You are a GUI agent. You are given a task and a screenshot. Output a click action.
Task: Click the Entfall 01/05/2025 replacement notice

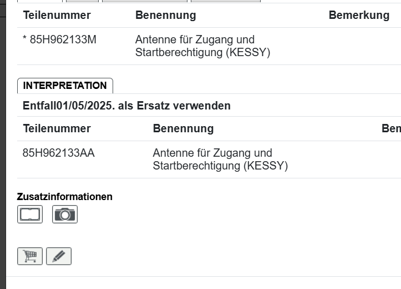click(x=126, y=106)
